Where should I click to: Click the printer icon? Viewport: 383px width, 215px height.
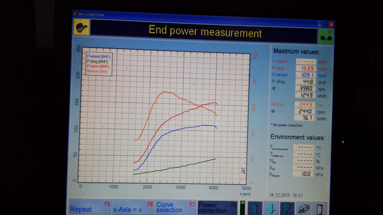(304, 208)
